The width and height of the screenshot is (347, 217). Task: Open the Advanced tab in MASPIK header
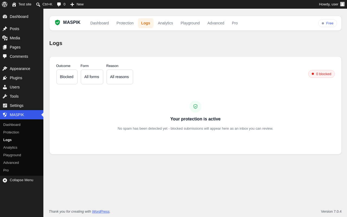(216, 23)
